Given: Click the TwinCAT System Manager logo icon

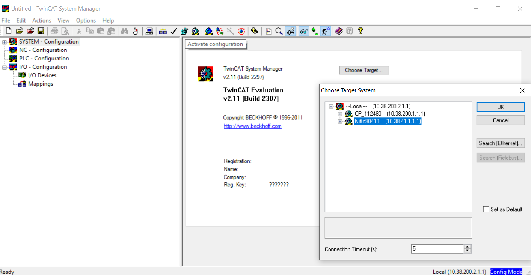Looking at the screenshot, I should coord(205,74).
